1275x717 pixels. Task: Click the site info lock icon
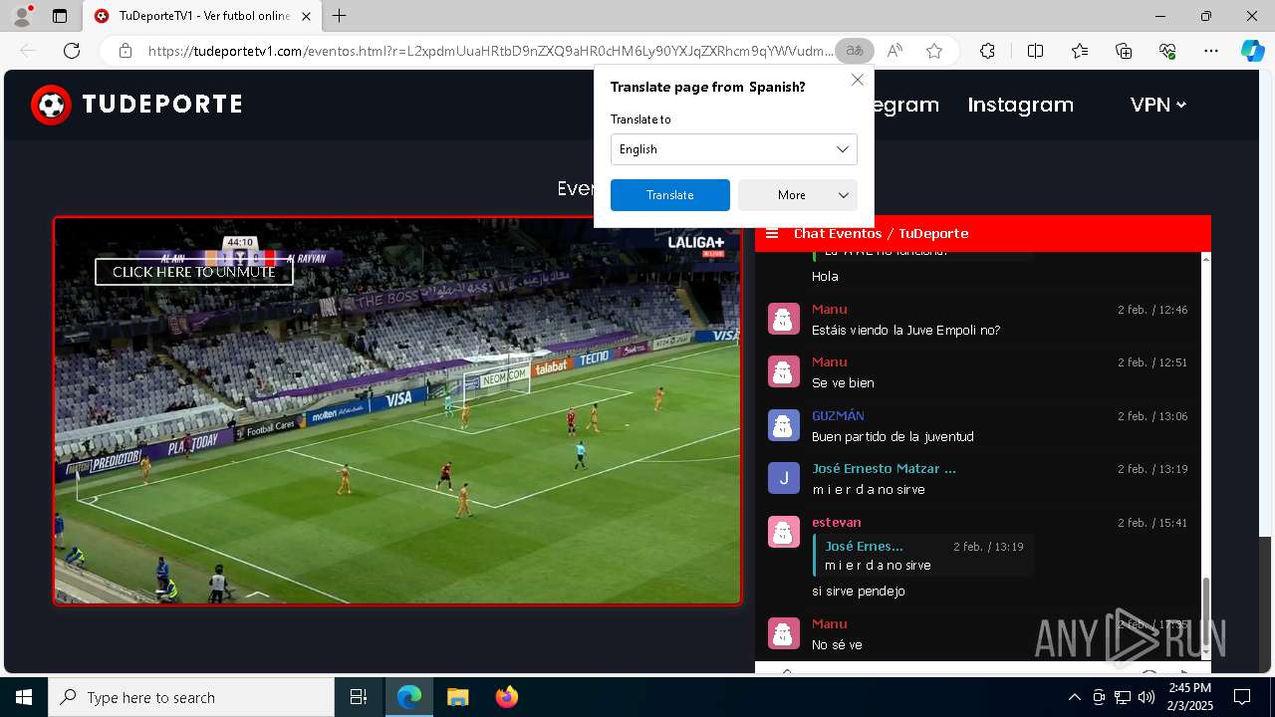[125, 51]
